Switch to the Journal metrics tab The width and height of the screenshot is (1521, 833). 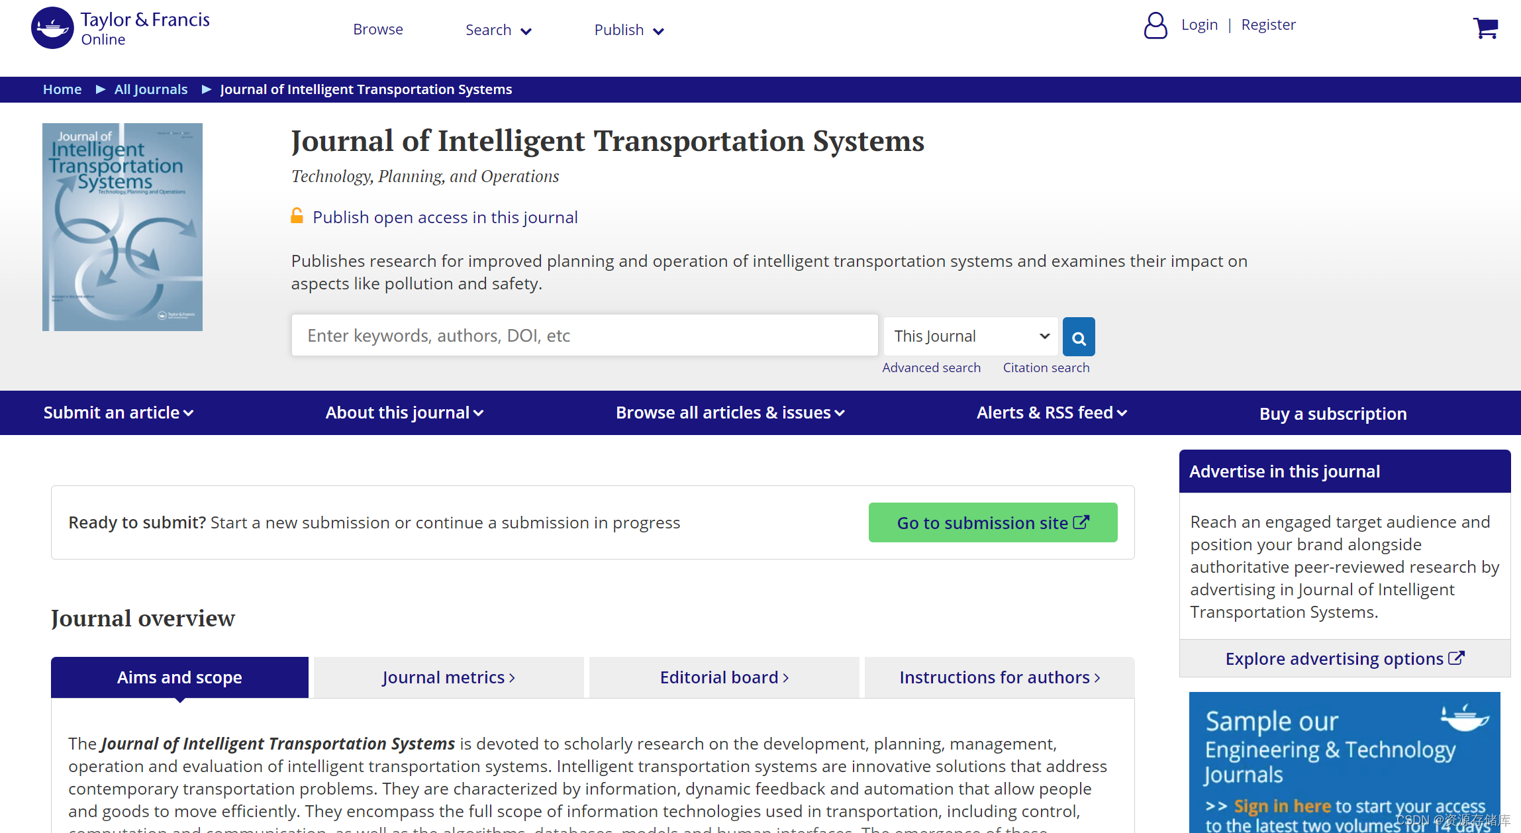448,677
